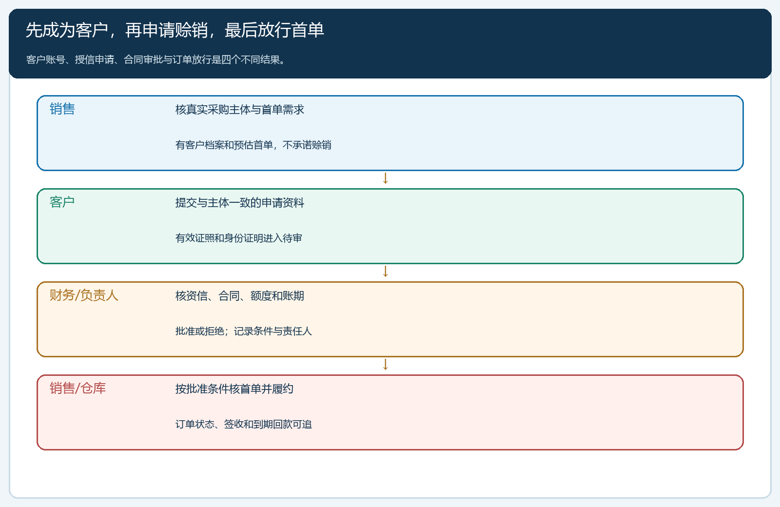Click the 客户 role label
This screenshot has height=507, width=780.
(x=62, y=202)
